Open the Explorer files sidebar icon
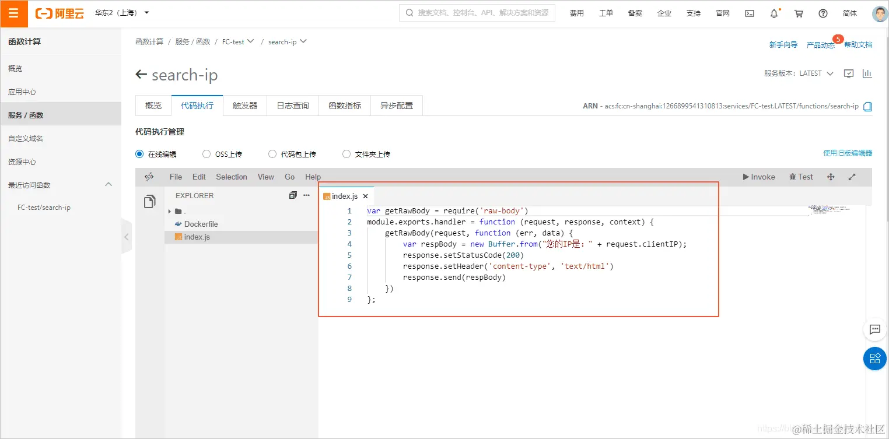This screenshot has height=439, width=889. [150, 201]
